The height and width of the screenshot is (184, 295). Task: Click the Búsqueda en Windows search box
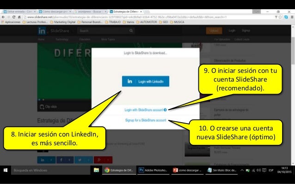click(50, 170)
